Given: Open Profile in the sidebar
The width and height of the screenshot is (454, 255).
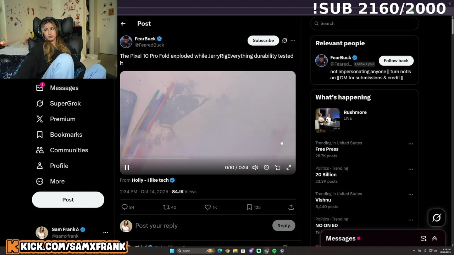Looking at the screenshot, I should pyautogui.click(x=52, y=166).
